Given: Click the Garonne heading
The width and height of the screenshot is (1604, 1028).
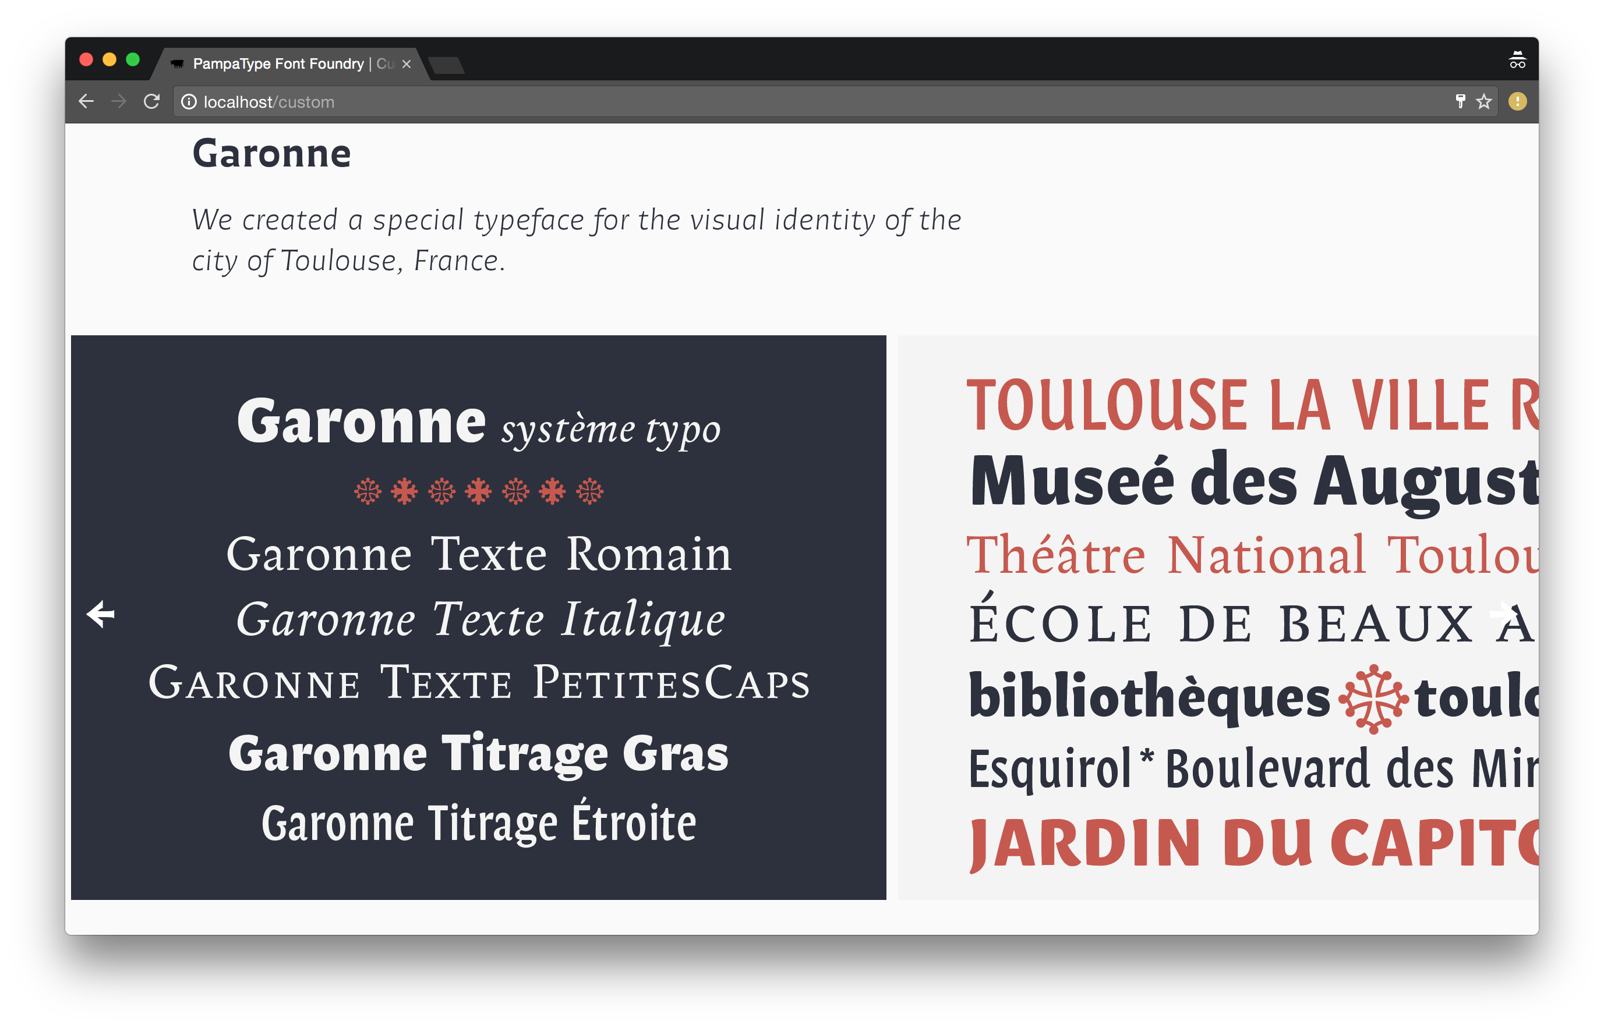Looking at the screenshot, I should click(272, 154).
